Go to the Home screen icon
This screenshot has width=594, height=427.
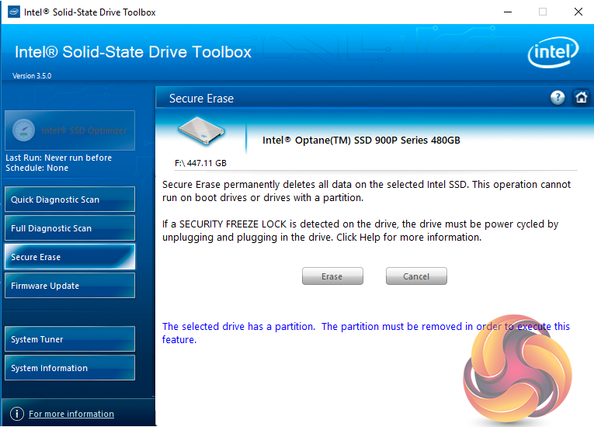(x=581, y=98)
